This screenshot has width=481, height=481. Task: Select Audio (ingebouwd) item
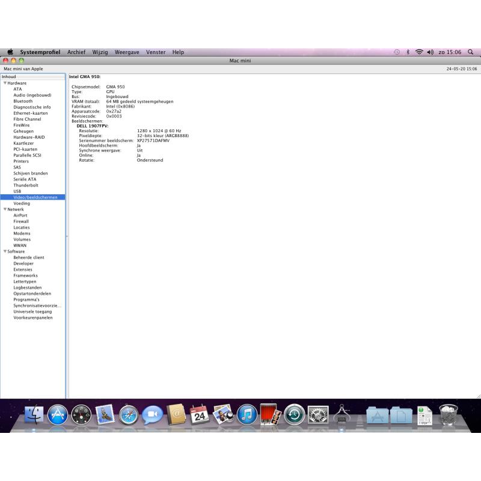(x=32, y=95)
